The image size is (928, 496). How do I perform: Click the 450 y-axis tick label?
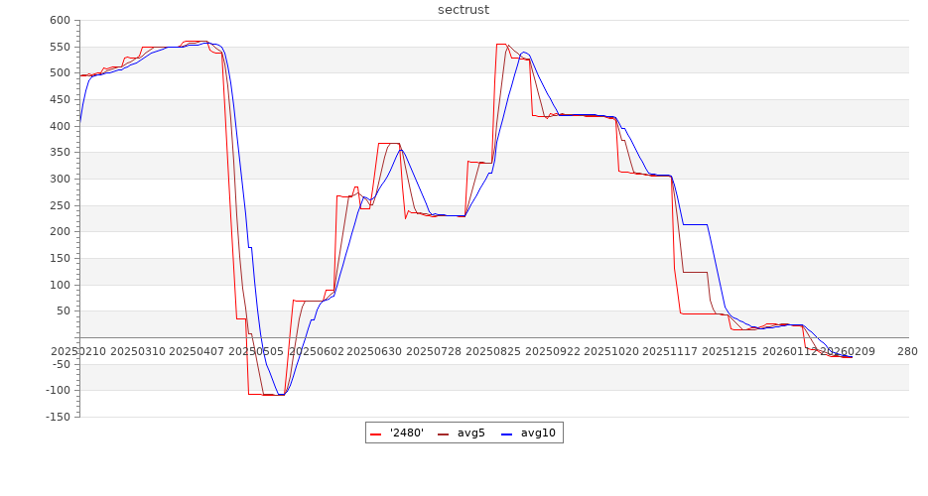[x=60, y=100]
